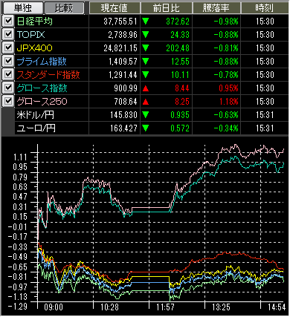Click the down arrow for スタンダード指数
Image resolution: width=290 pixels, height=317 pixels.
point(146,75)
